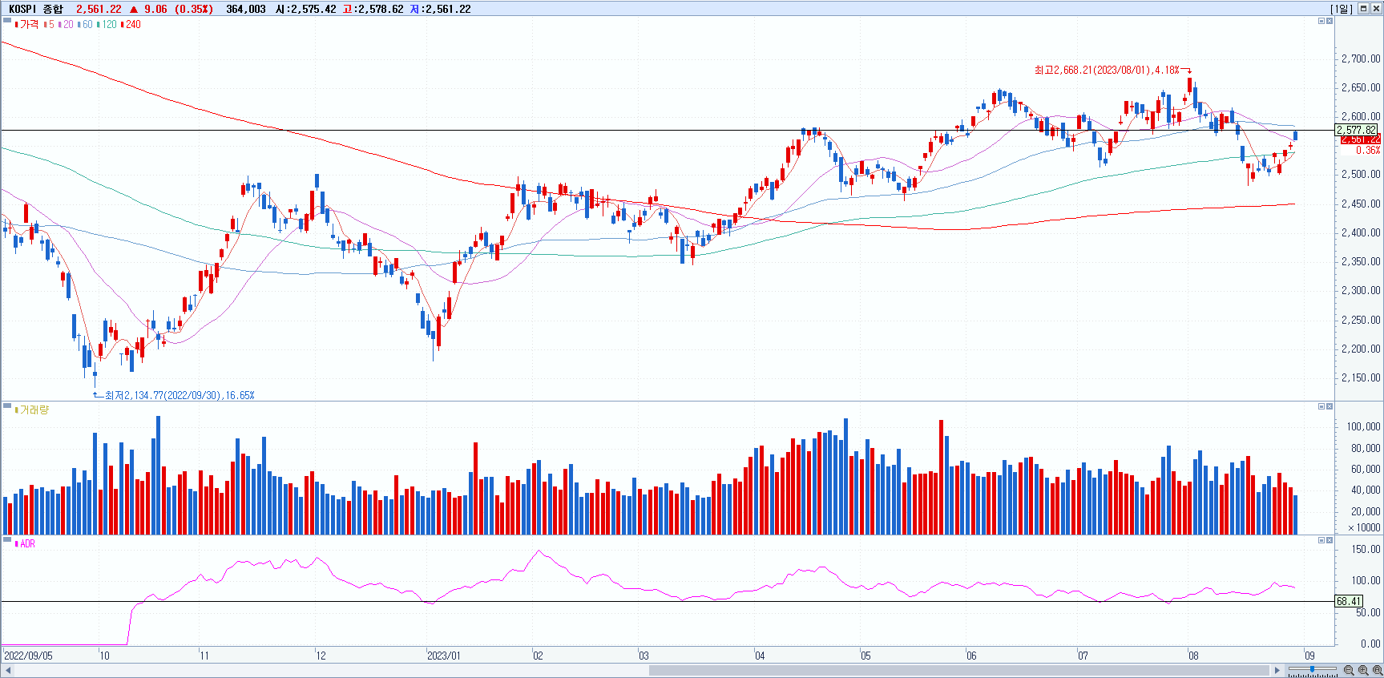Viewport: 1384px width, 678px height.
Task: Select the [1일] daily period label
Action: (1342, 9)
